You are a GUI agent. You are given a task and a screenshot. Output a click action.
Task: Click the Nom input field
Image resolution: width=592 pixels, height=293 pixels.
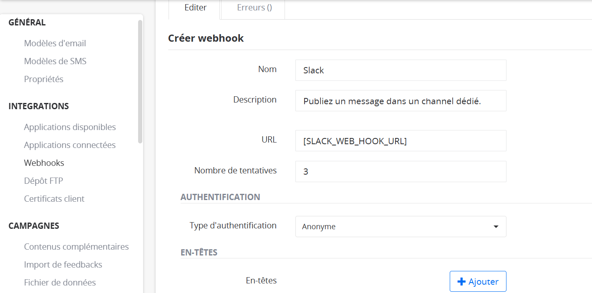point(401,70)
